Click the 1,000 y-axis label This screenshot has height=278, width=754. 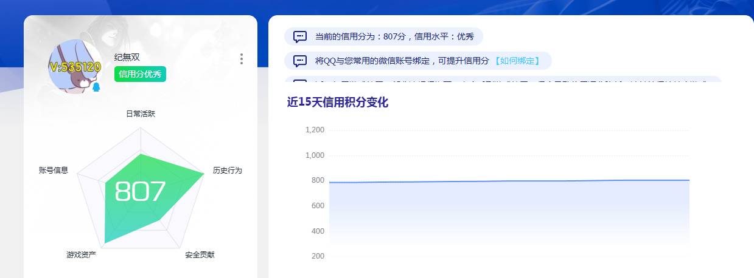pos(315,155)
